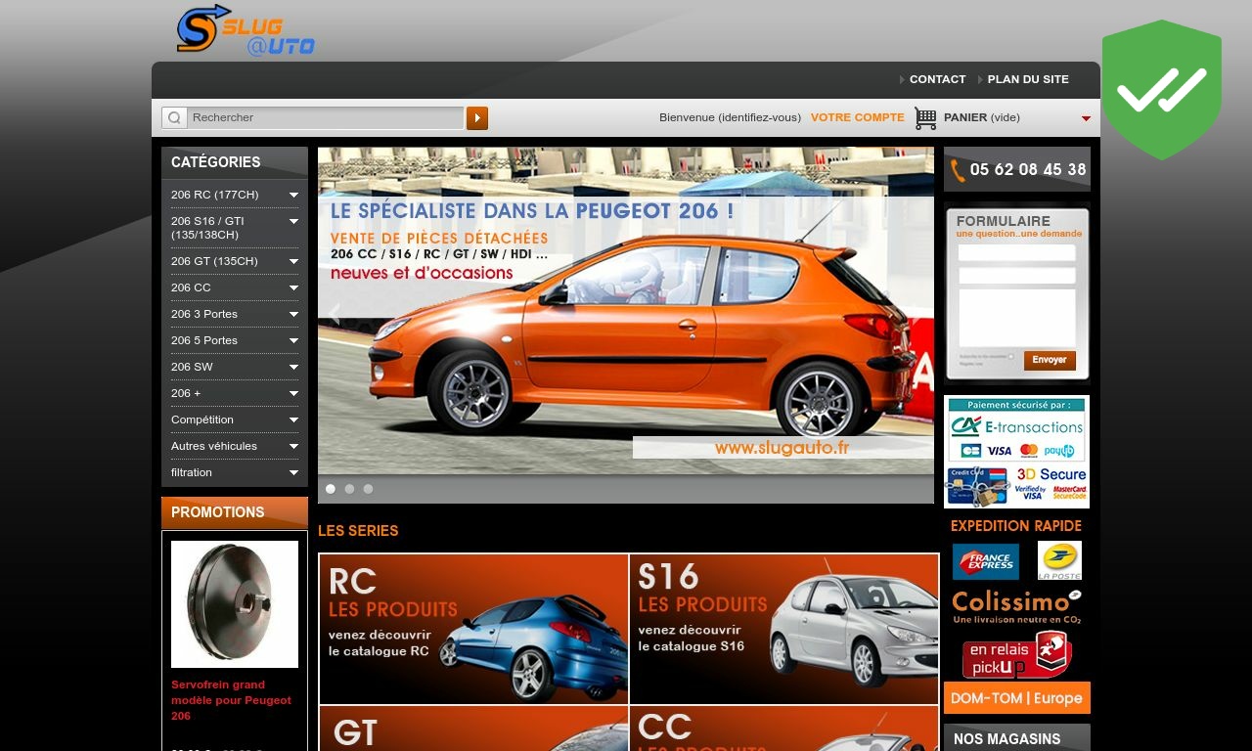
Task: Expand the Autres véhicules category arrow
Action: [x=293, y=447]
